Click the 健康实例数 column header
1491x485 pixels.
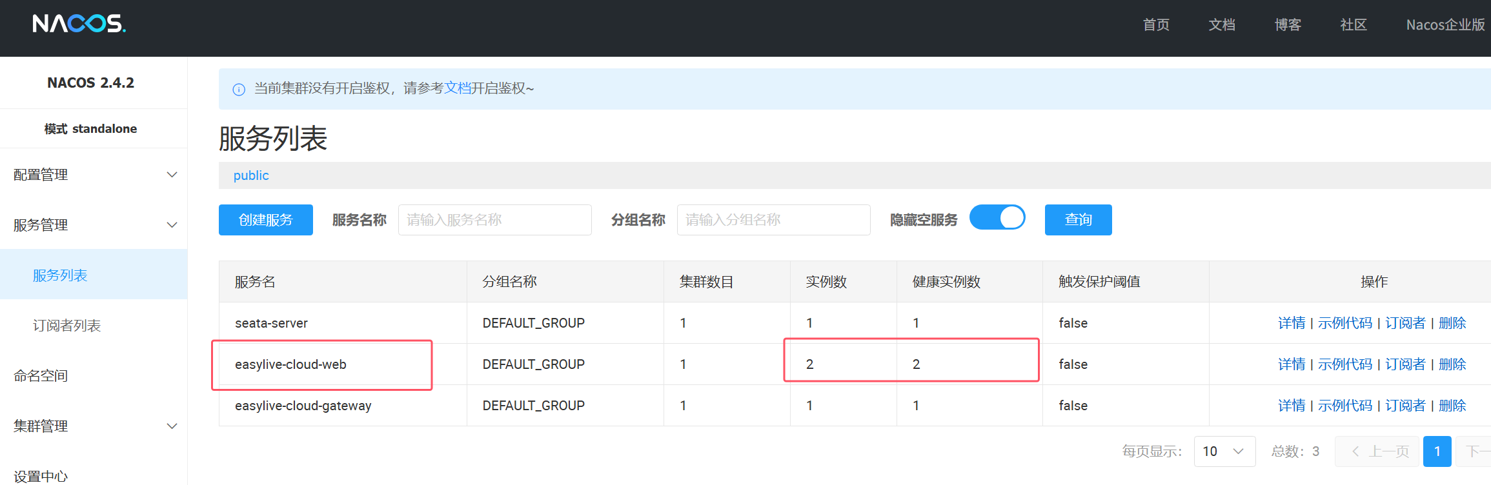[946, 282]
